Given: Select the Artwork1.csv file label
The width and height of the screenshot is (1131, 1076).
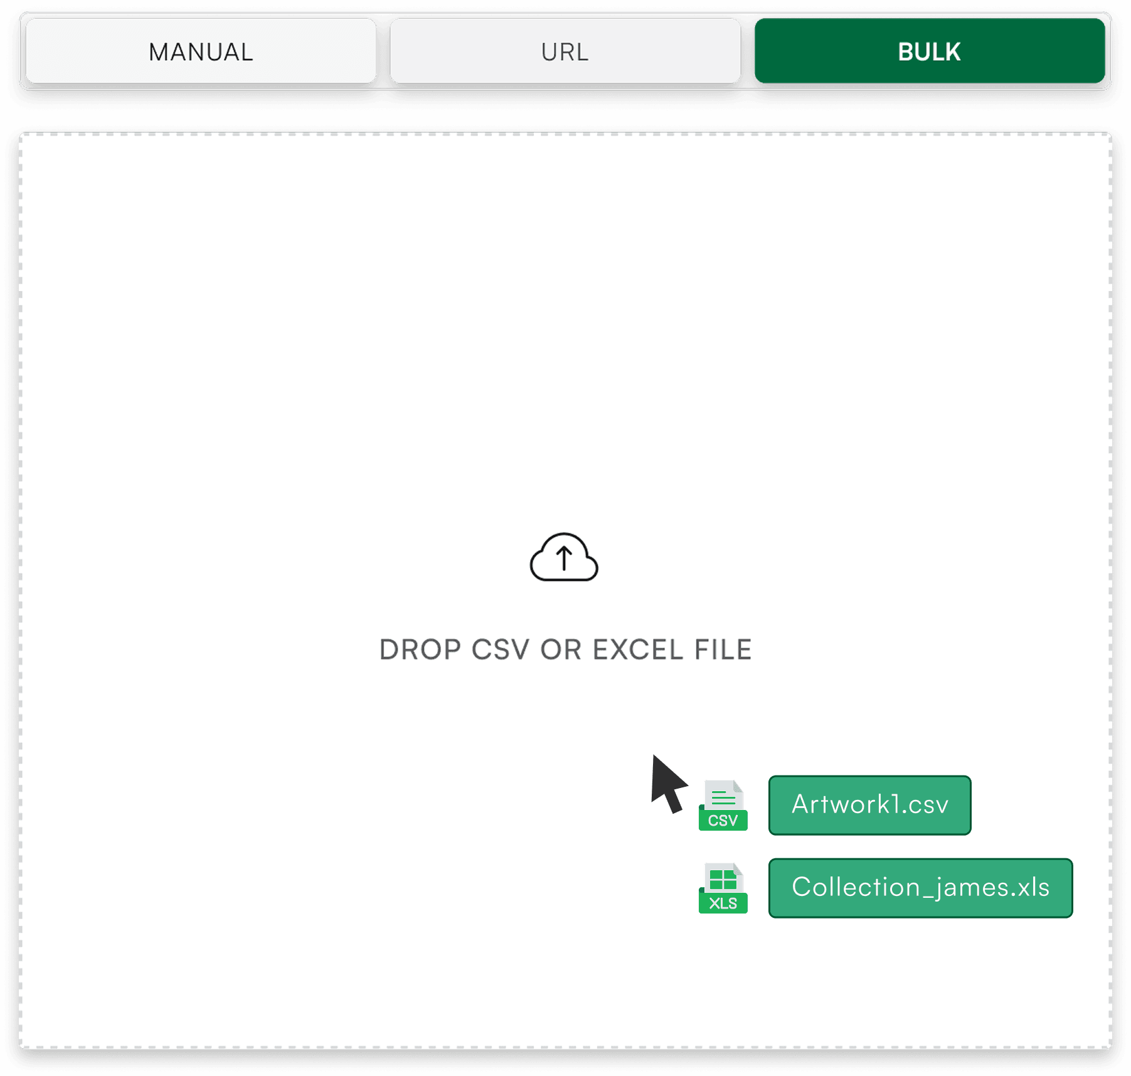Looking at the screenshot, I should [x=870, y=806].
